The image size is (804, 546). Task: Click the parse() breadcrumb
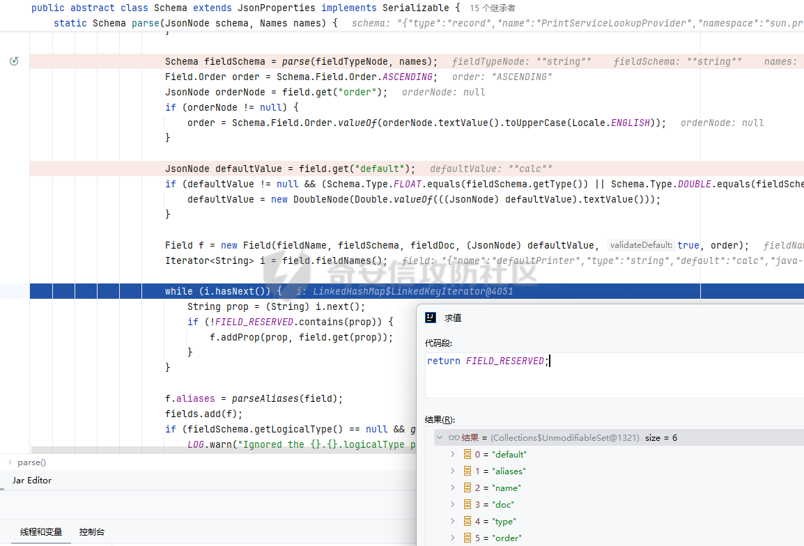[31, 462]
